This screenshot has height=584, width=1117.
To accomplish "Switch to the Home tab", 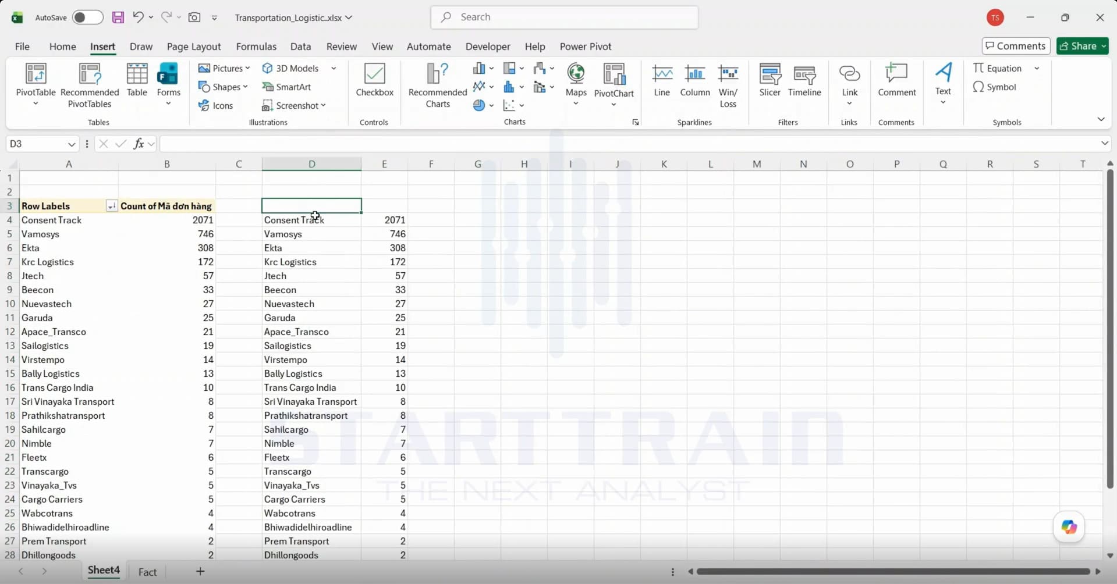I will pyautogui.click(x=62, y=47).
